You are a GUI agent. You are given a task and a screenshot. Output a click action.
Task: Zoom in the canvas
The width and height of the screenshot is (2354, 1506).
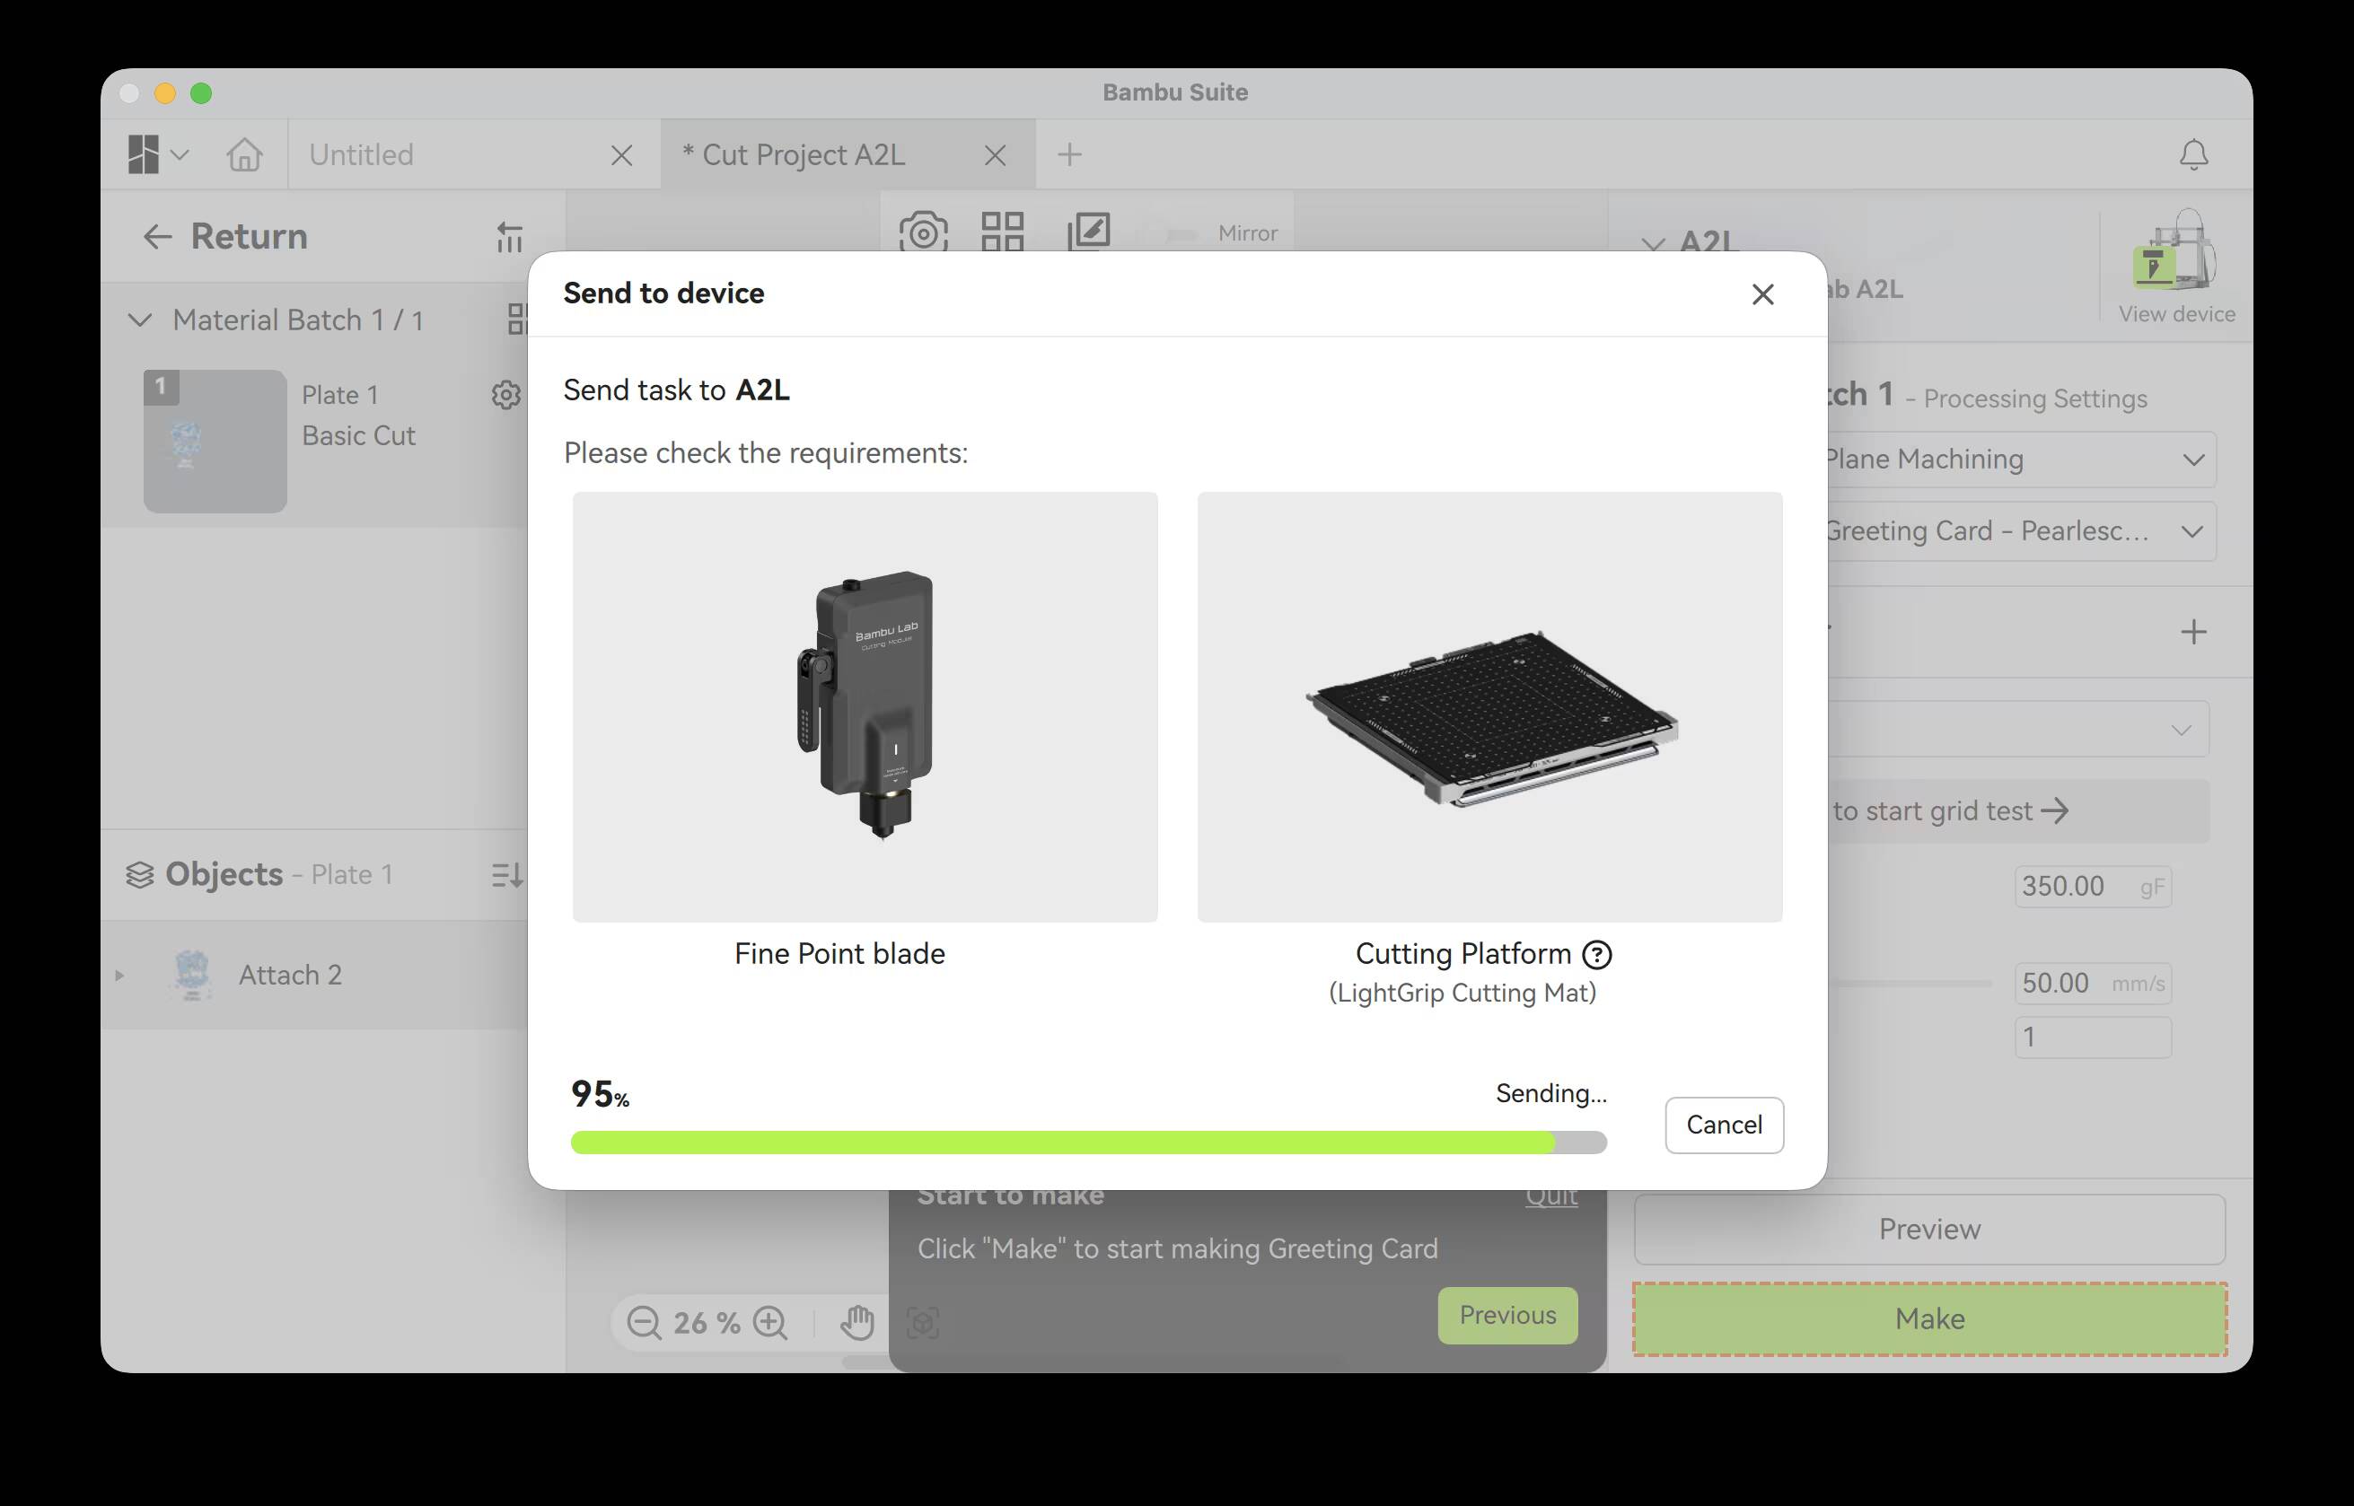pyautogui.click(x=770, y=1322)
